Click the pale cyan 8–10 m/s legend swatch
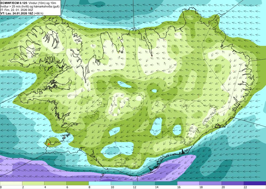266x189 pixels. (x=100, y=183)
